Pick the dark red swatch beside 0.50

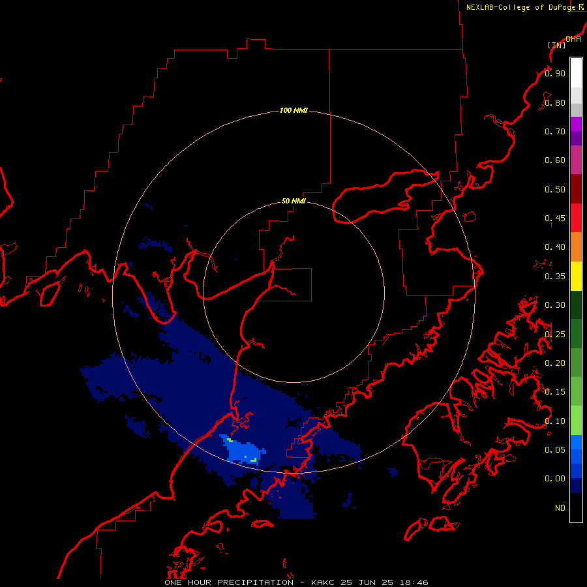576,189
